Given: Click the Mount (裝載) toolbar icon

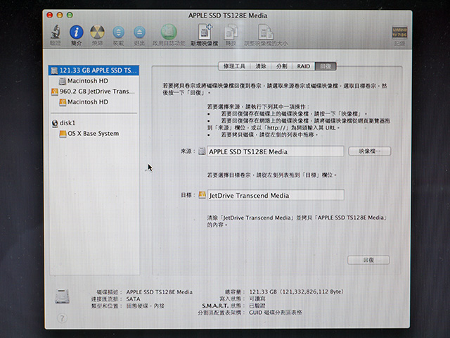Looking at the screenshot, I should click(118, 32).
